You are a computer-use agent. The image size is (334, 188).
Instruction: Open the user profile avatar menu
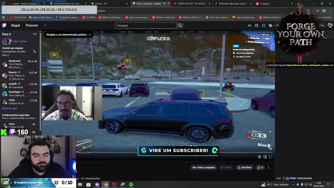(x=330, y=25)
